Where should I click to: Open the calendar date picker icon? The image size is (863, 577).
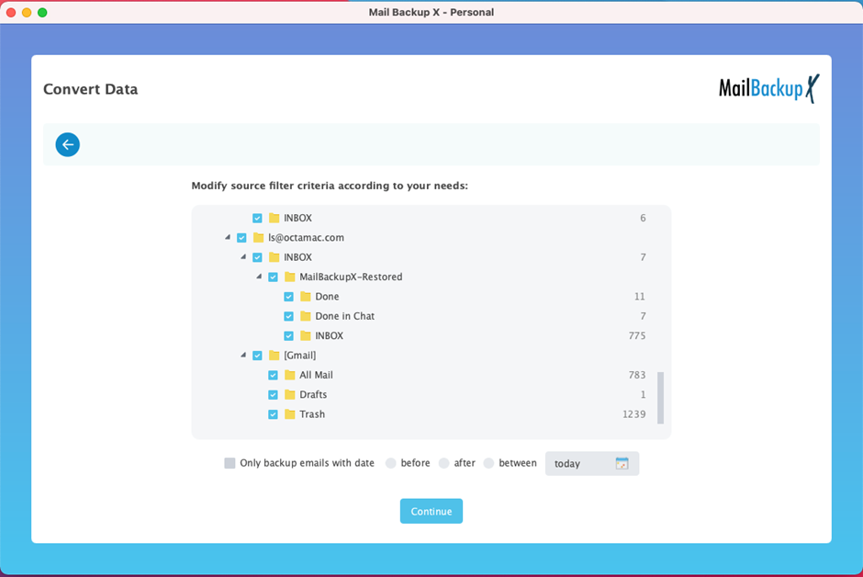click(x=622, y=464)
